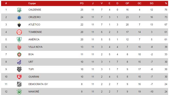This screenshot has width=169, height=95.
Task: Sort table by the PG column header
Action: pos(82,3)
